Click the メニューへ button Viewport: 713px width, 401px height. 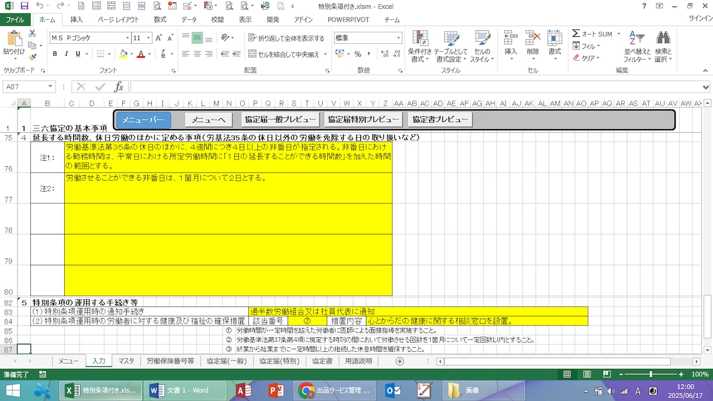click(209, 120)
